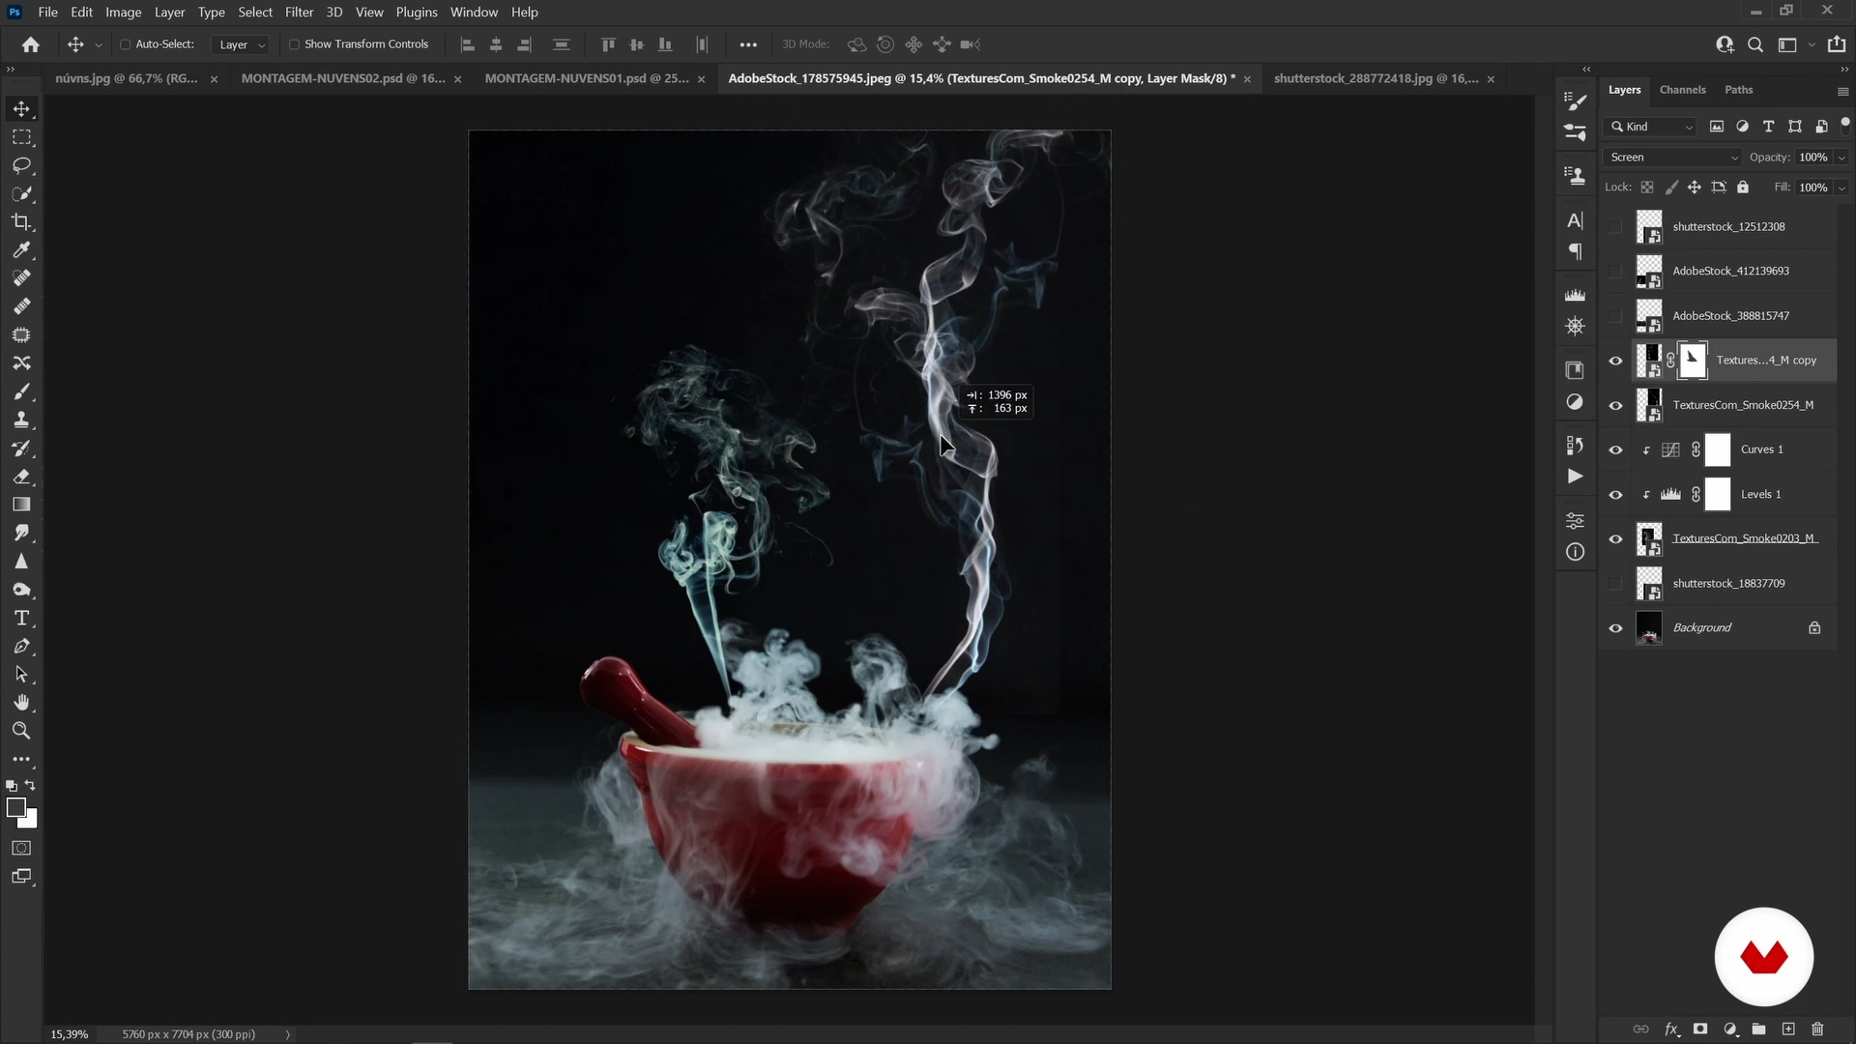Switch to the Channels tab
1856x1044 pixels.
1682,90
